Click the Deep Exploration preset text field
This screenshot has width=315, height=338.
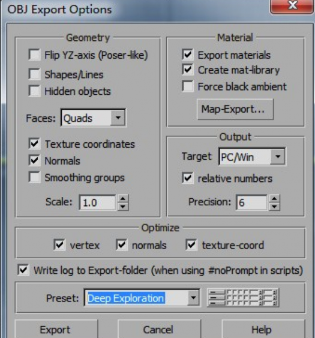click(136, 298)
